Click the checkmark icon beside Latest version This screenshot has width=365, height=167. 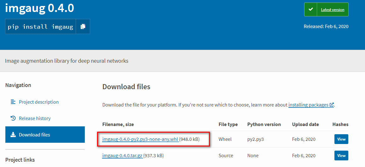click(310, 9)
